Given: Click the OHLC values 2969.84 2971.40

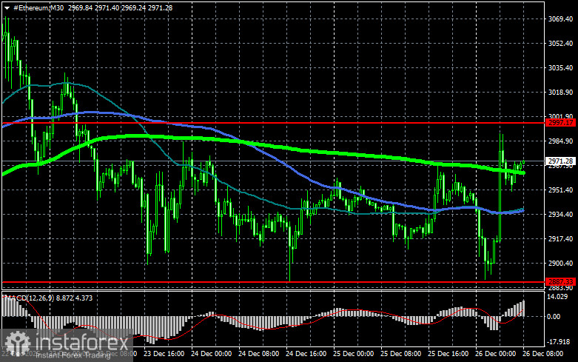Looking at the screenshot, I should (x=93, y=7).
